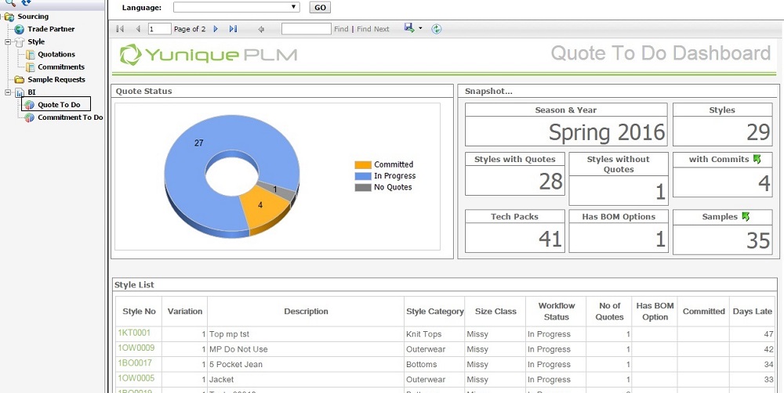
Task: Click the Commitment To Do pie icon
Action: [x=30, y=117]
